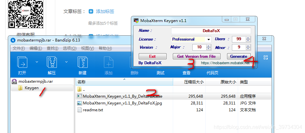The width and height of the screenshot is (305, 133).
Task: Open the License dropdown showing Professional
Action: click(191, 39)
